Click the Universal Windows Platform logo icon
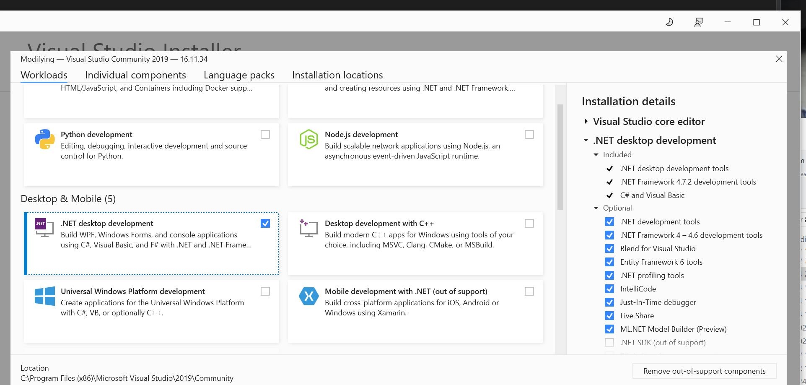Screen dimensions: 806x385 tap(44, 296)
